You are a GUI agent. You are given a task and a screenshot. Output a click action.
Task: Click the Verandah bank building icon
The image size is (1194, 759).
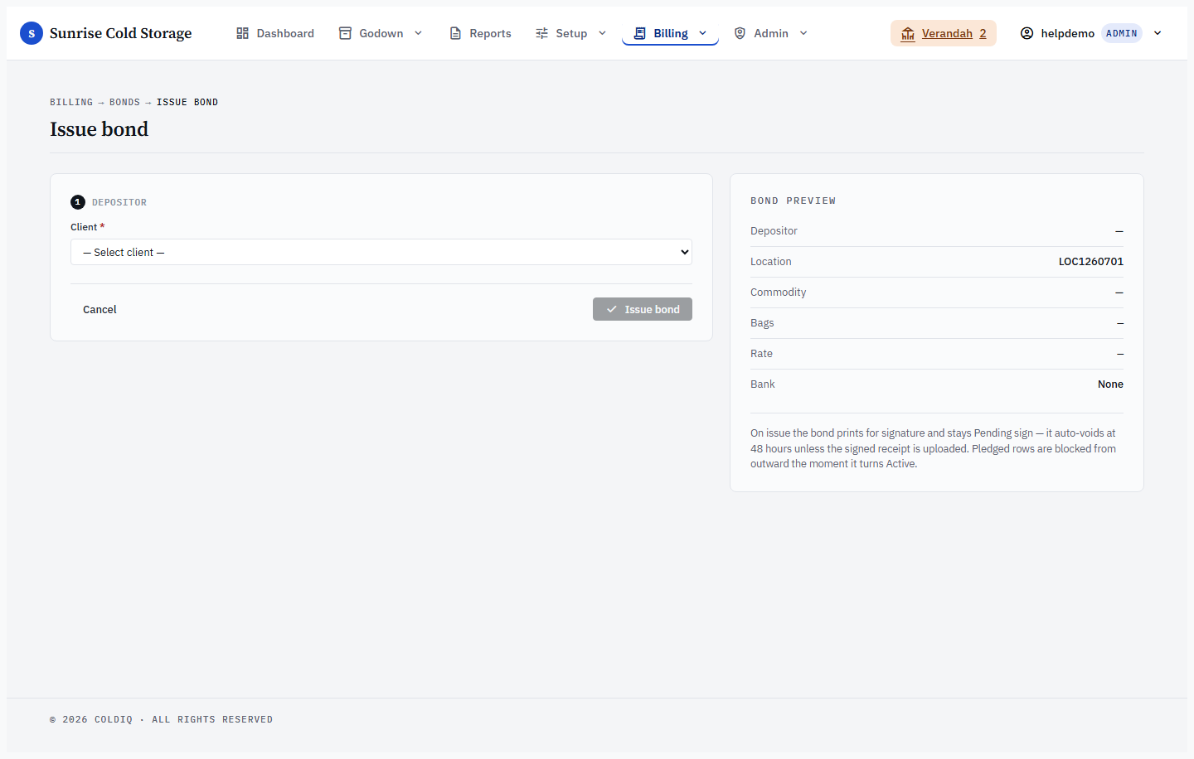pyautogui.click(x=908, y=33)
